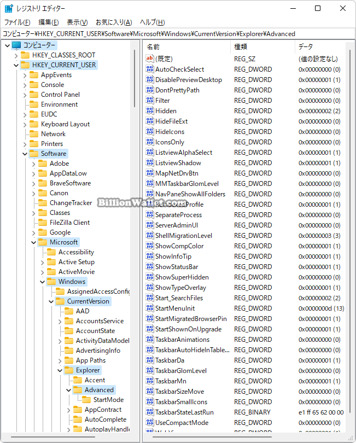Image resolution: width=356 pixels, height=443 pixels.
Task: Click the DWORD icon beside Start_SearchFiles
Action: [x=150, y=298]
